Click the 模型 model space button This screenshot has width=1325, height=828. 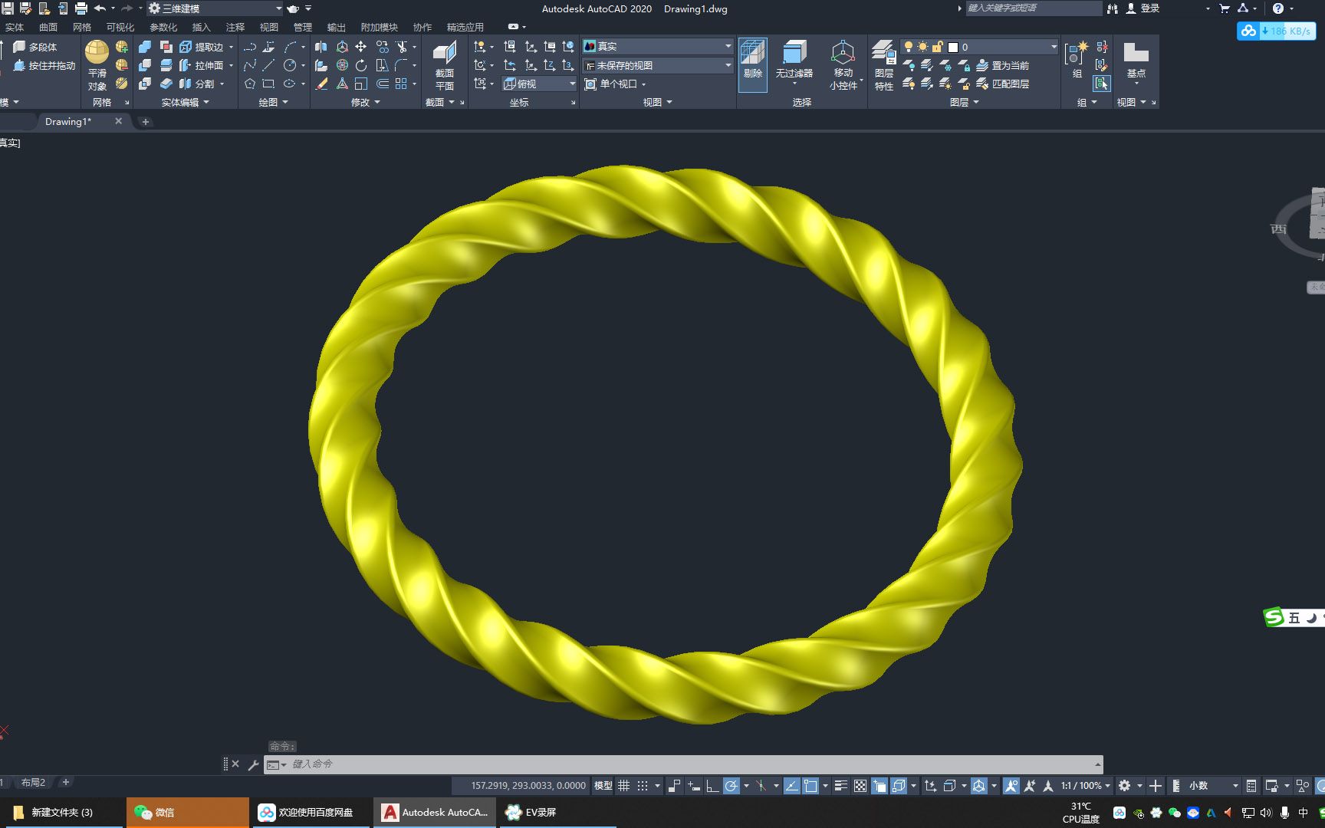click(x=603, y=786)
